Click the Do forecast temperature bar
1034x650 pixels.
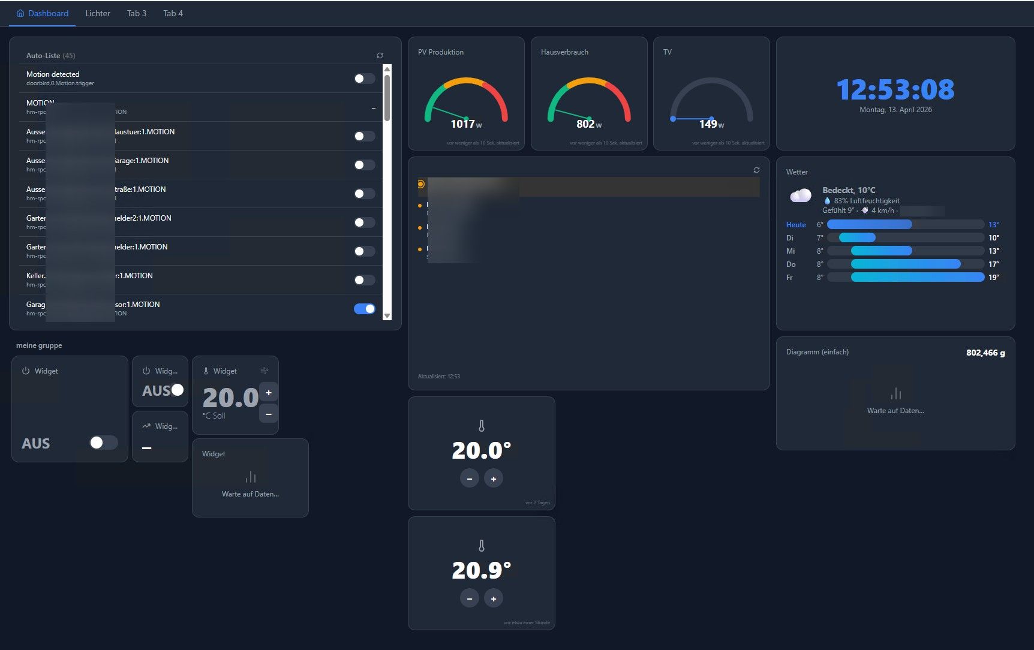(x=906, y=264)
